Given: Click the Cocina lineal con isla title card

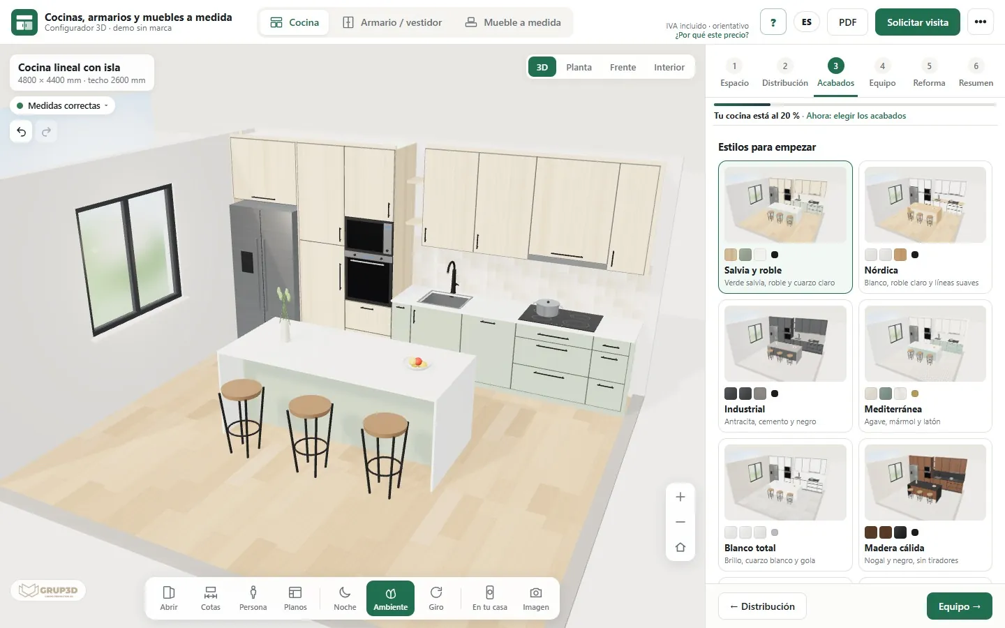Looking at the screenshot, I should (x=82, y=73).
